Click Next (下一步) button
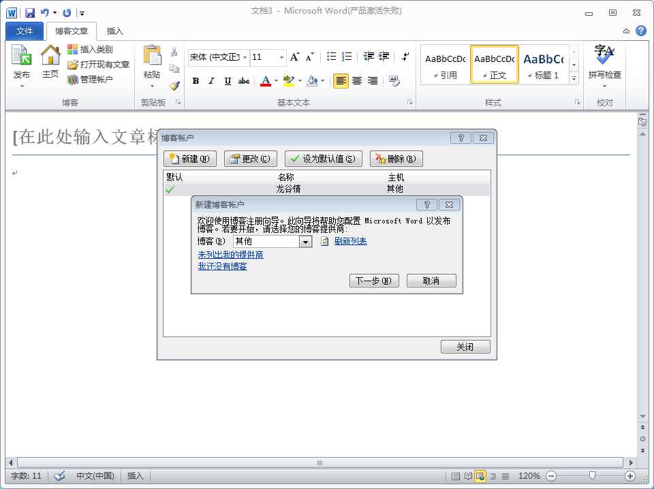Viewport: 654px width, 489px height. point(374,281)
